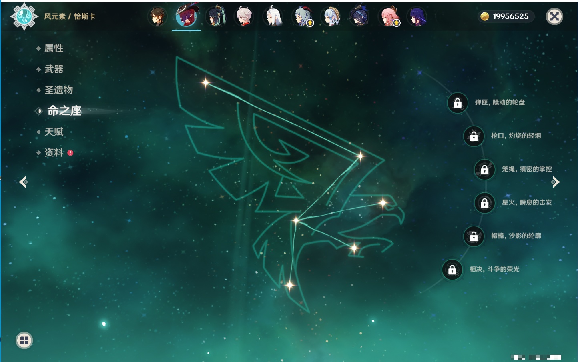The image size is (578, 362).
Task: Choose the white-haired avatar with red streak
Action: 244,16
